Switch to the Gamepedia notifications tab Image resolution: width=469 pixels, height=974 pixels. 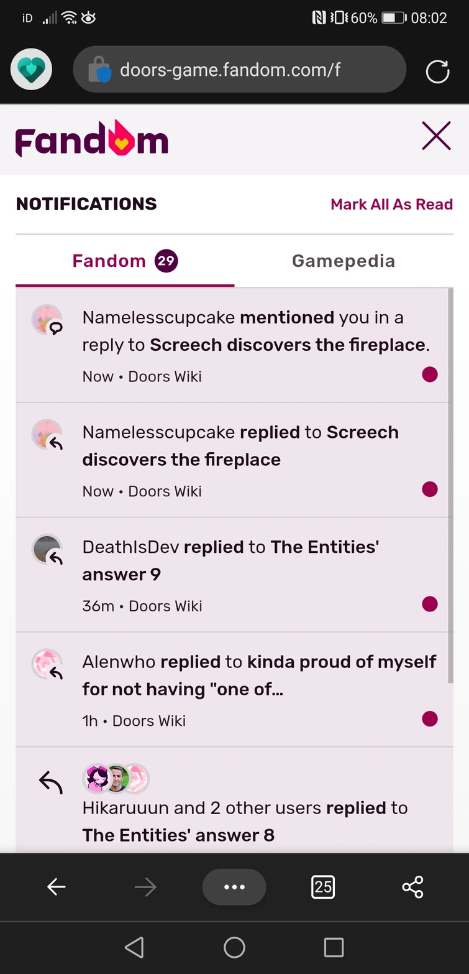(343, 261)
